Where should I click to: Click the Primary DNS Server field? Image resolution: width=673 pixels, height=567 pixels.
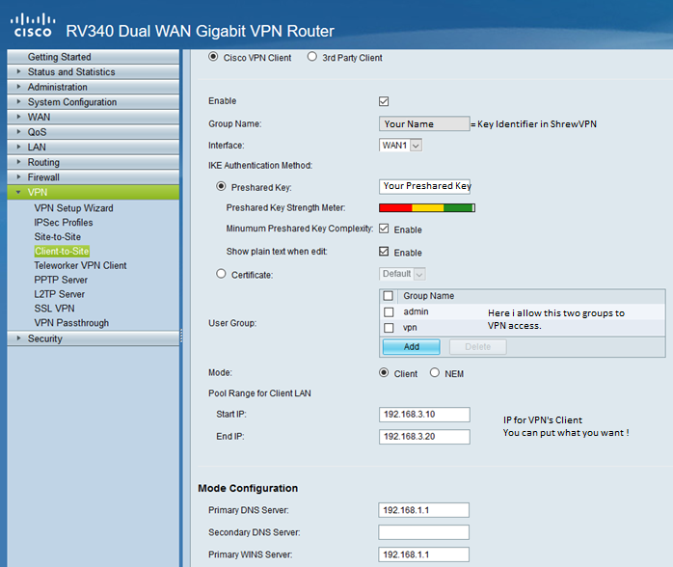coord(423,510)
